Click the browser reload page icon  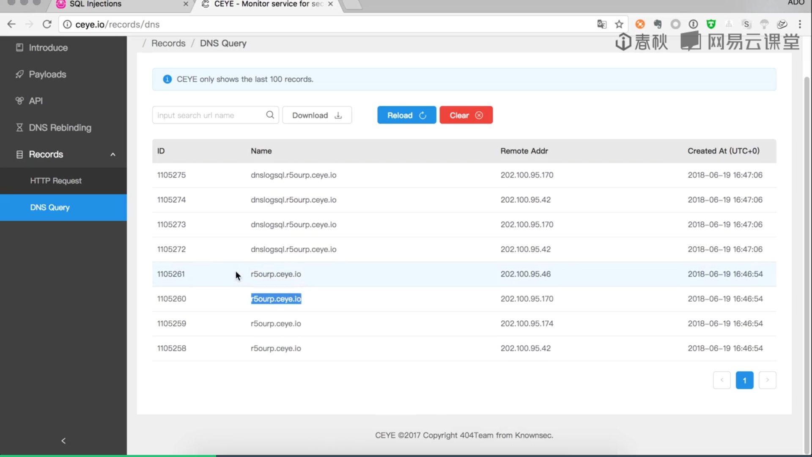[47, 25]
